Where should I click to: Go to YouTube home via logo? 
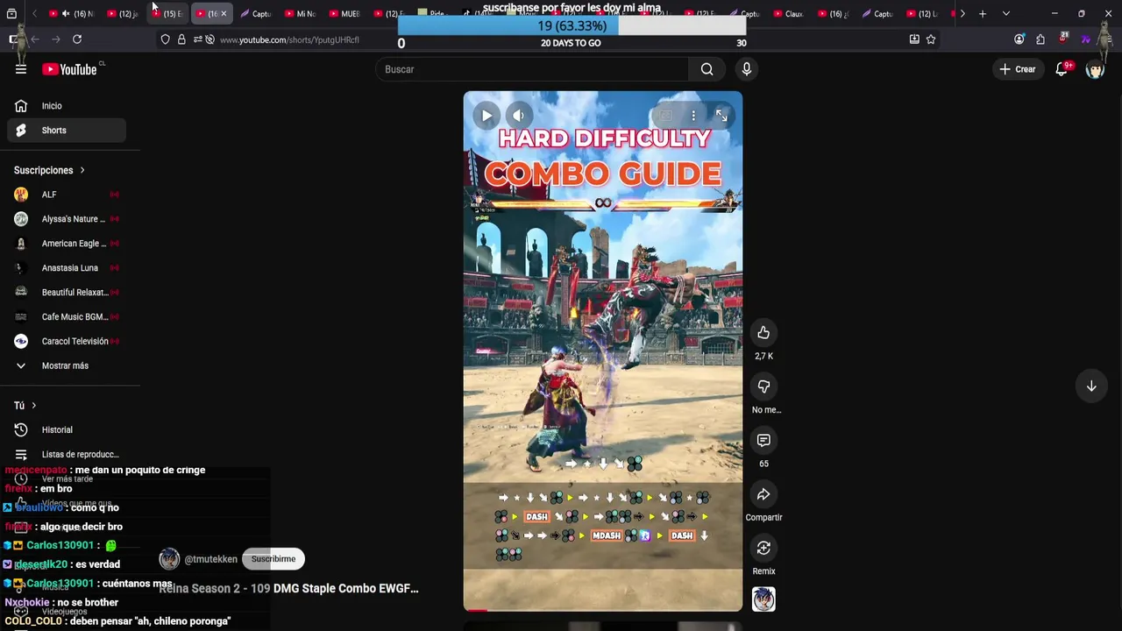69,69
